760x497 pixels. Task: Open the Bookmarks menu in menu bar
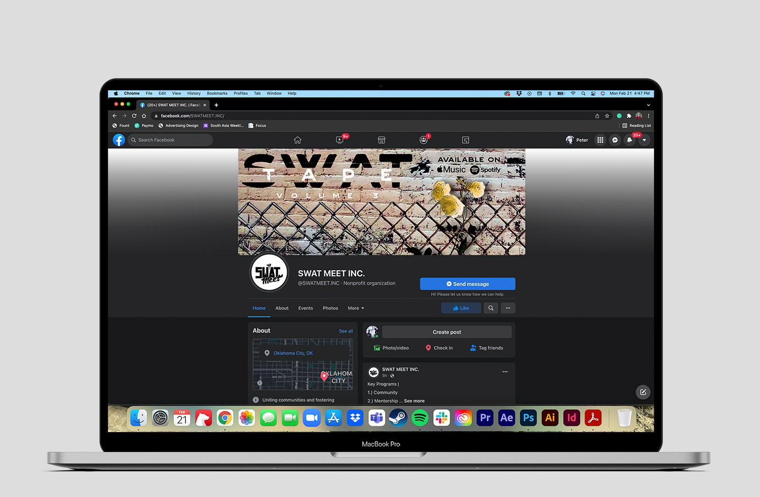(x=217, y=93)
